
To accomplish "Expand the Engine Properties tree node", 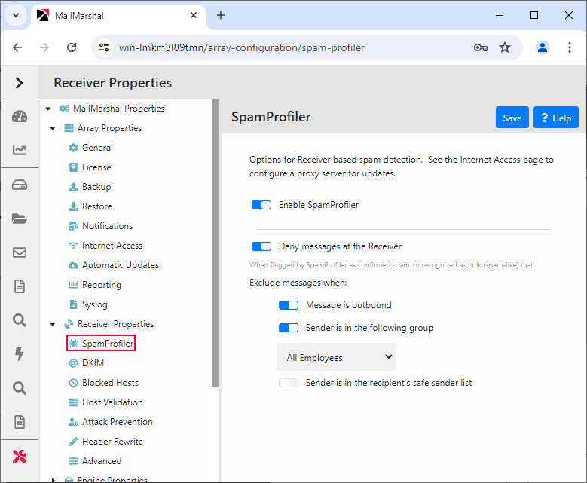I will click(x=53, y=480).
